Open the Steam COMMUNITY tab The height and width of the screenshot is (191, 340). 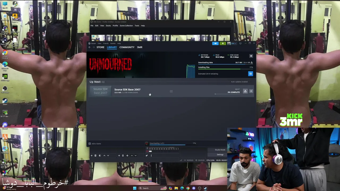[x=127, y=47]
